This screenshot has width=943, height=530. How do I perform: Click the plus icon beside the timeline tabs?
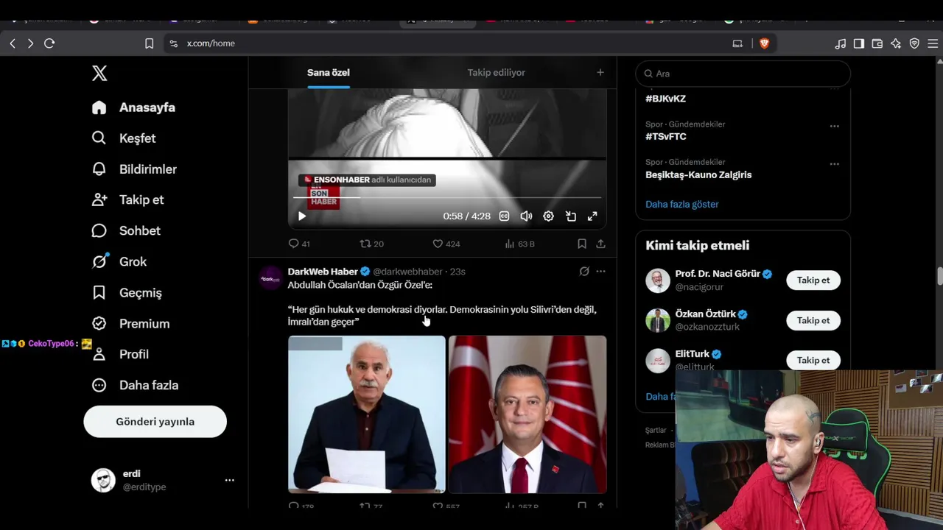click(x=600, y=73)
